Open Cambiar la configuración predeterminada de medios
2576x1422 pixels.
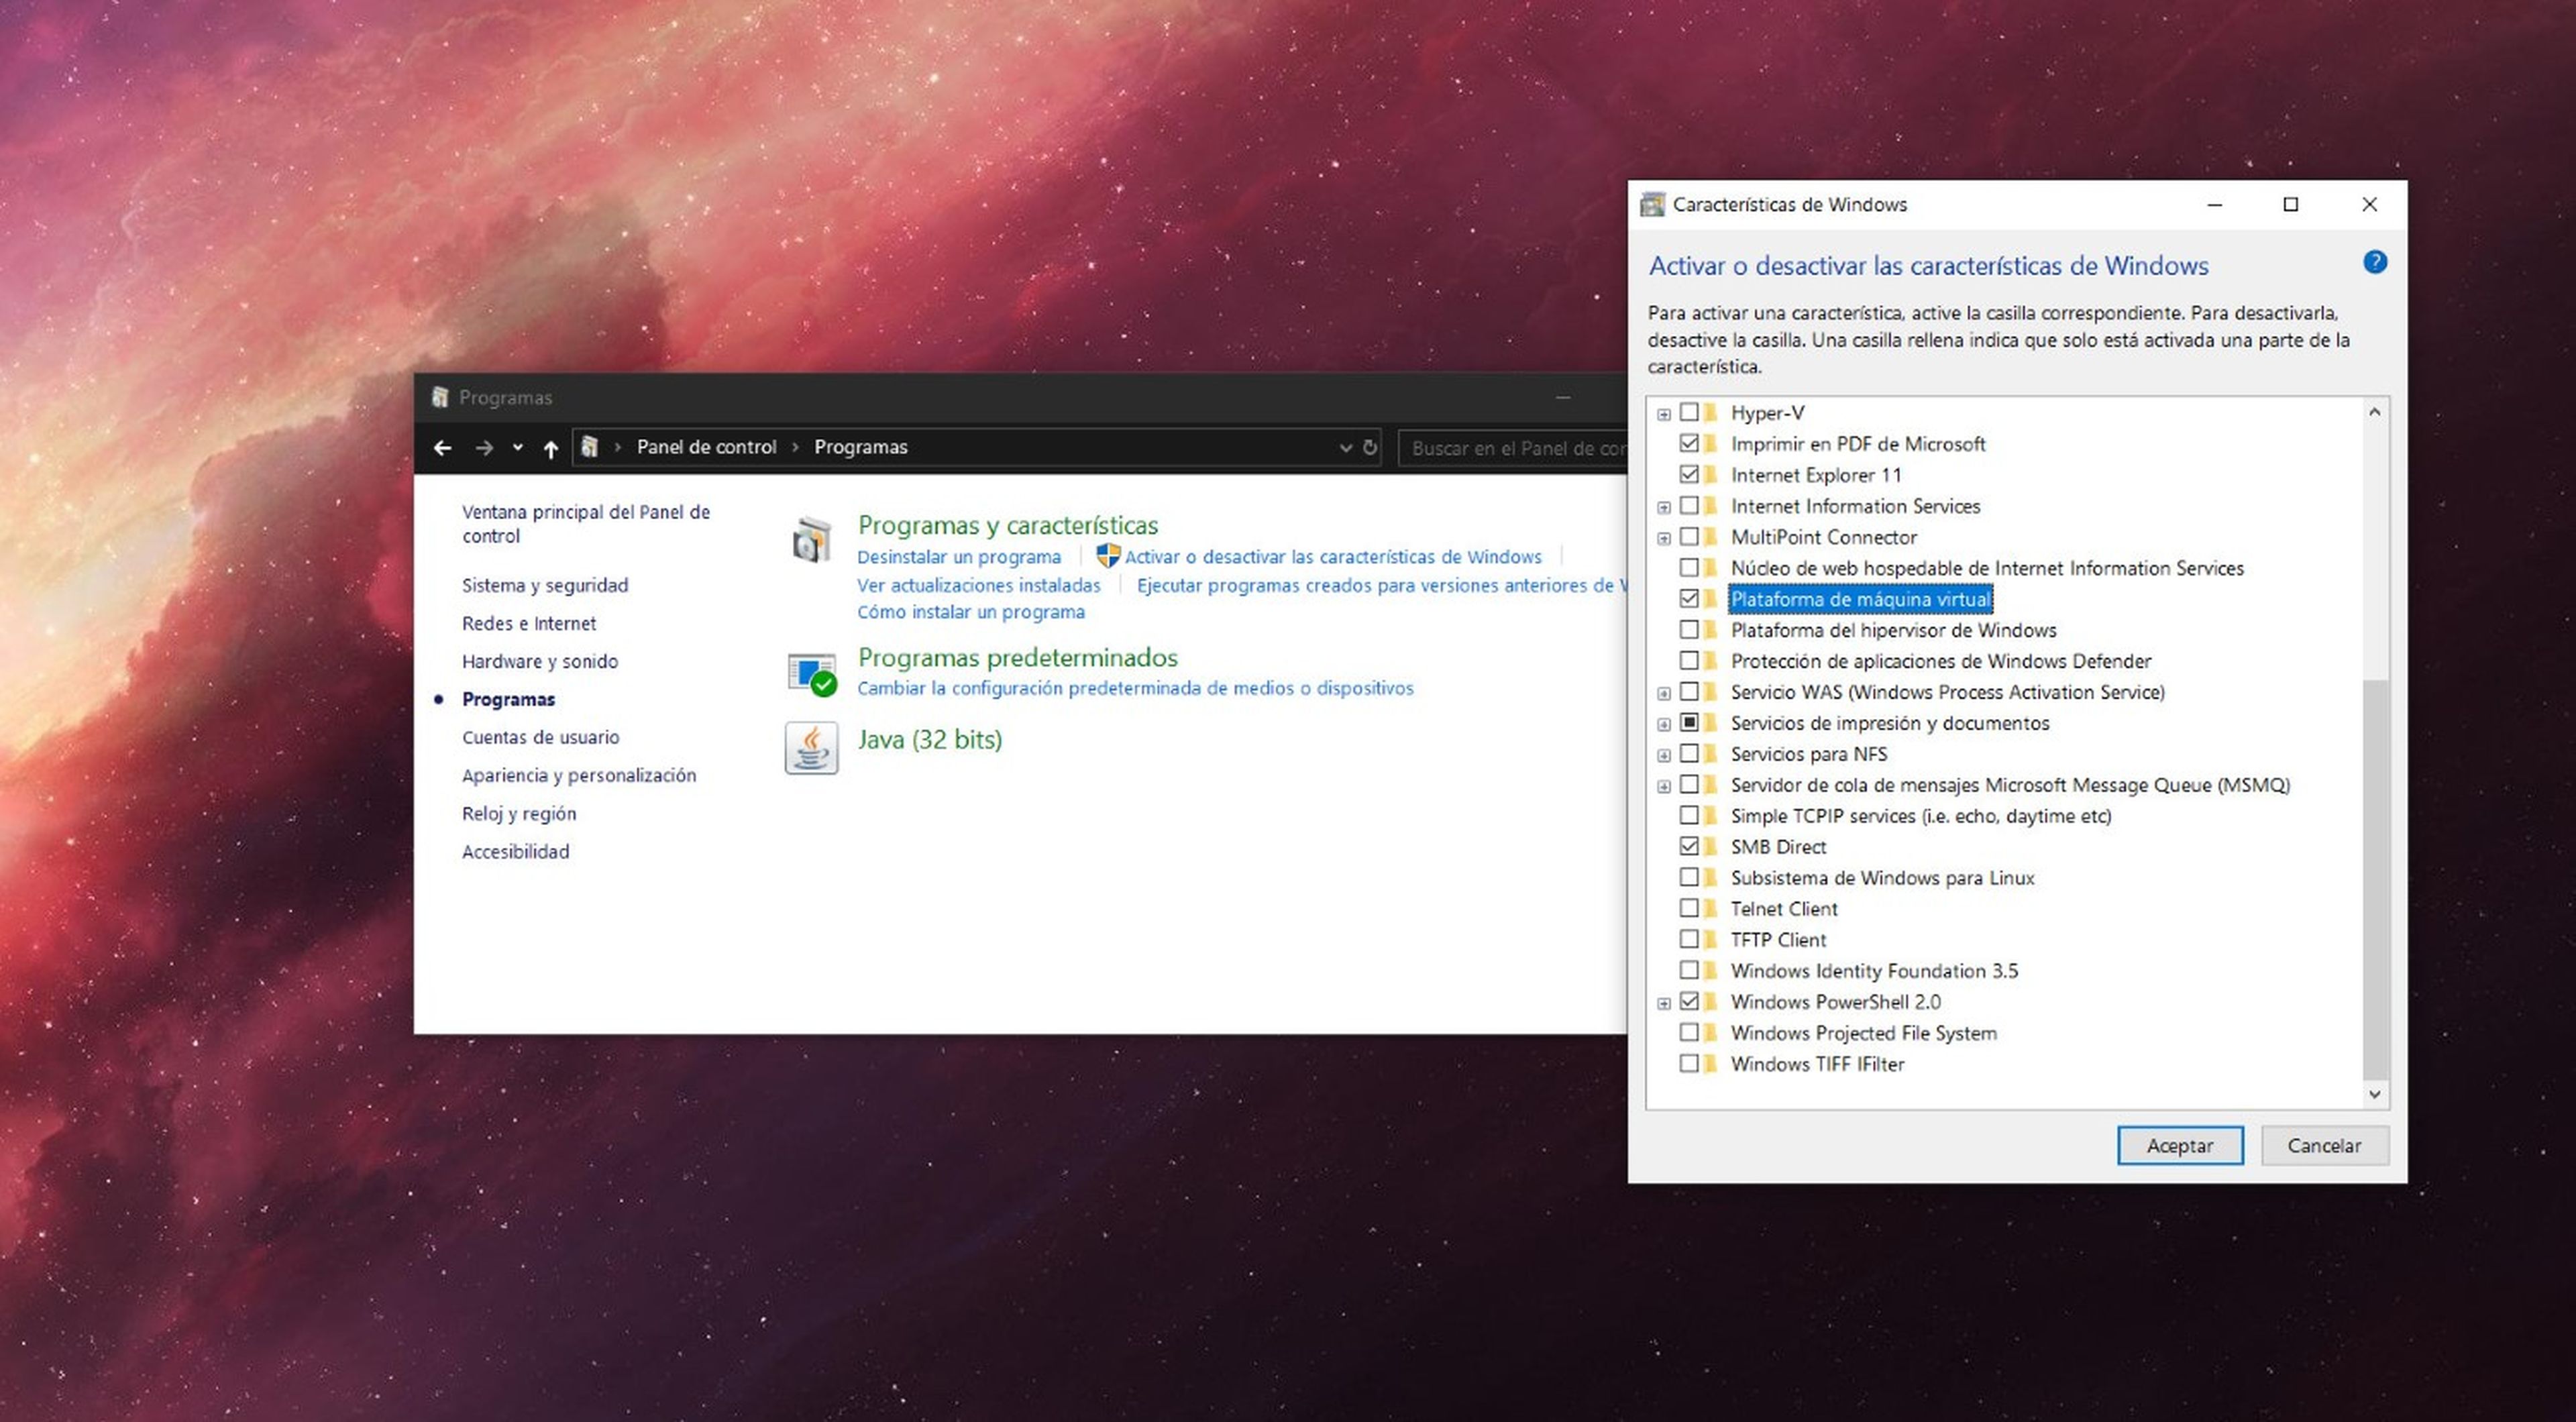(1135, 688)
